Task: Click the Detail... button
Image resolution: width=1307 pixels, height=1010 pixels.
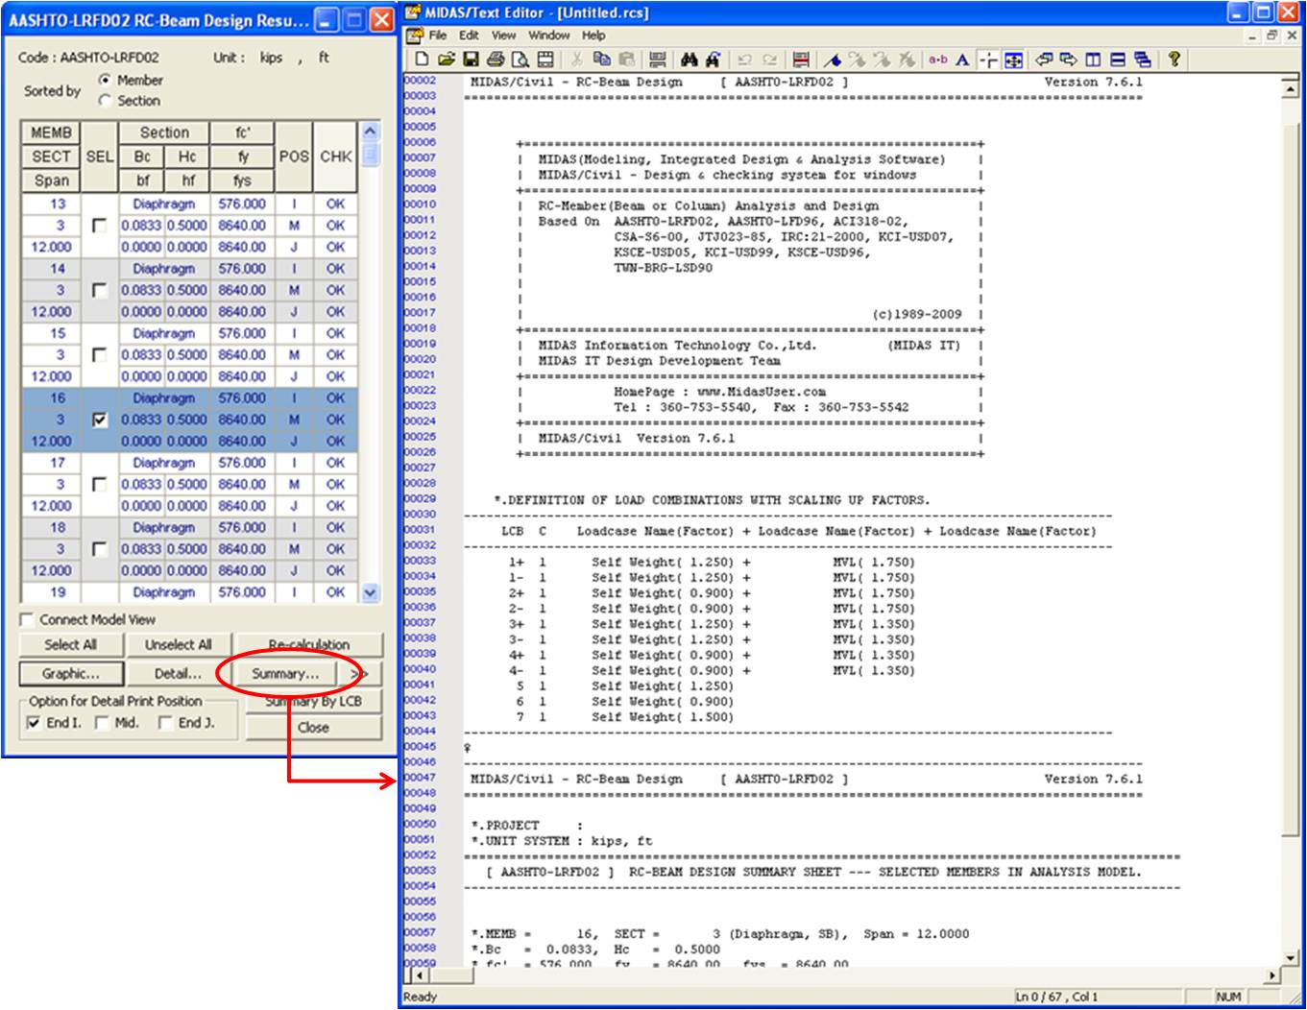Action: tap(178, 674)
